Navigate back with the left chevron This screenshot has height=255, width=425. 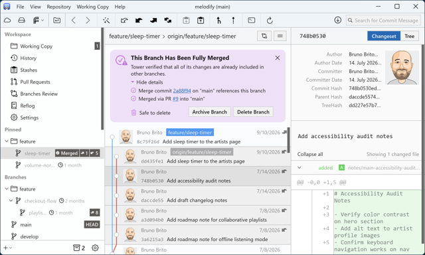tap(74, 21)
